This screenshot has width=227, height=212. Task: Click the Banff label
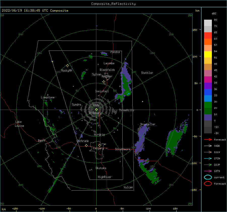tap(42, 140)
